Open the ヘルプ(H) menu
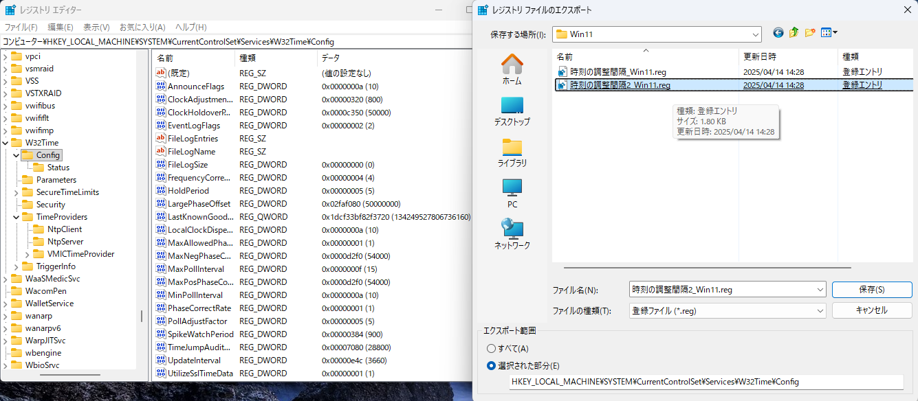 (x=191, y=27)
